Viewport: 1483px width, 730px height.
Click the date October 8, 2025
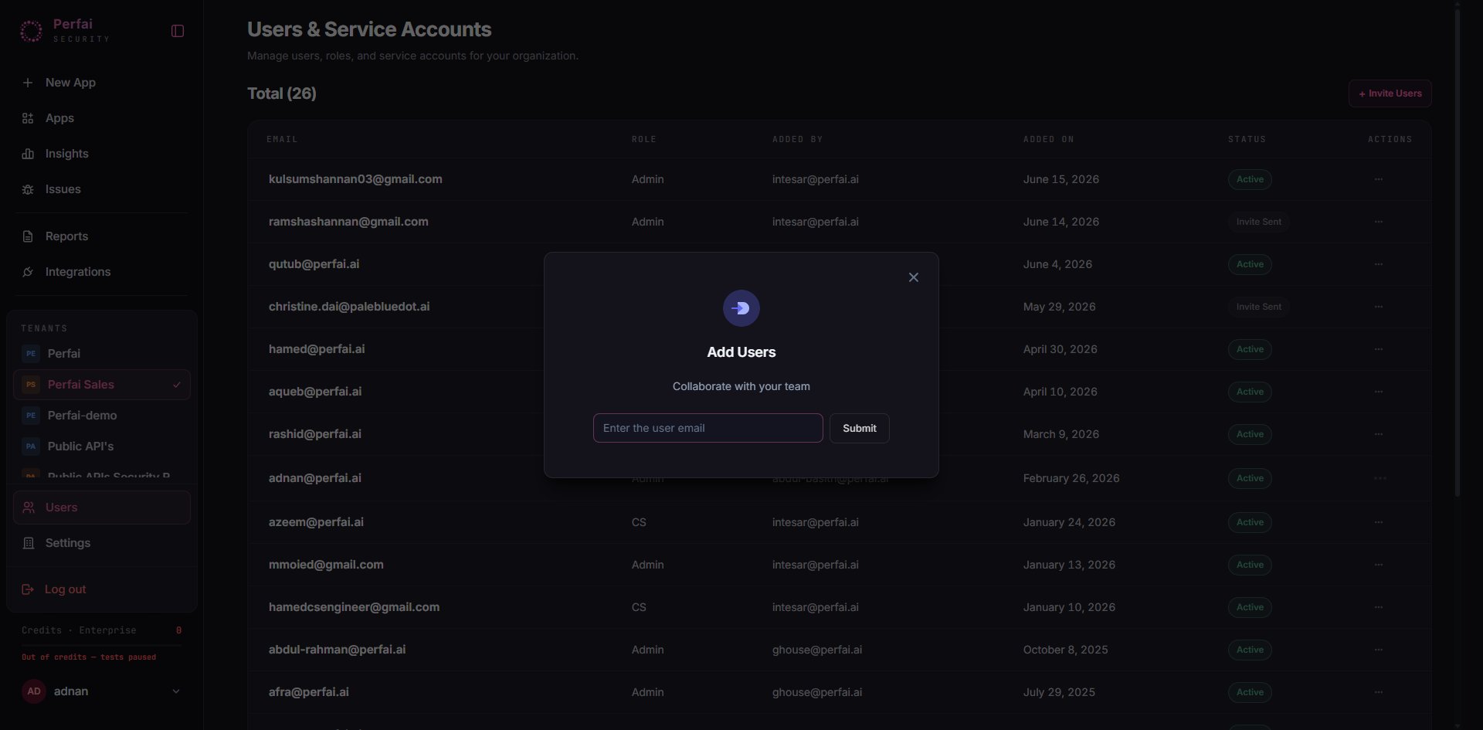point(1065,650)
